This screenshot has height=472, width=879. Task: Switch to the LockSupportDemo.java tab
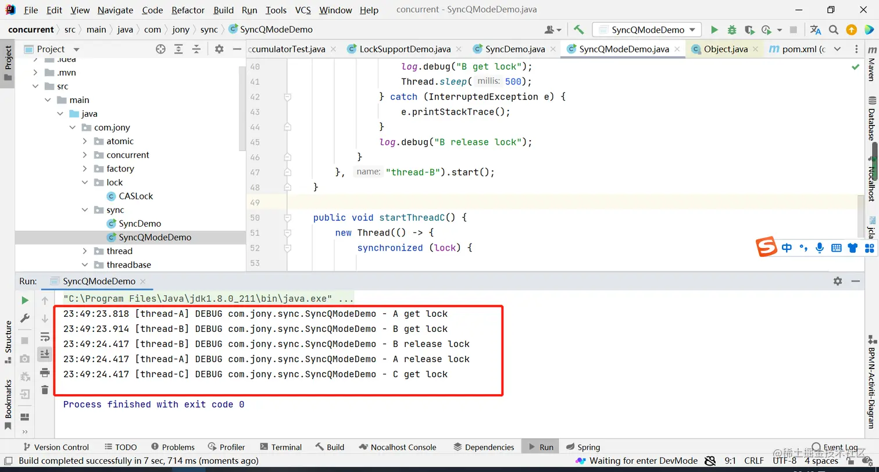click(x=405, y=49)
